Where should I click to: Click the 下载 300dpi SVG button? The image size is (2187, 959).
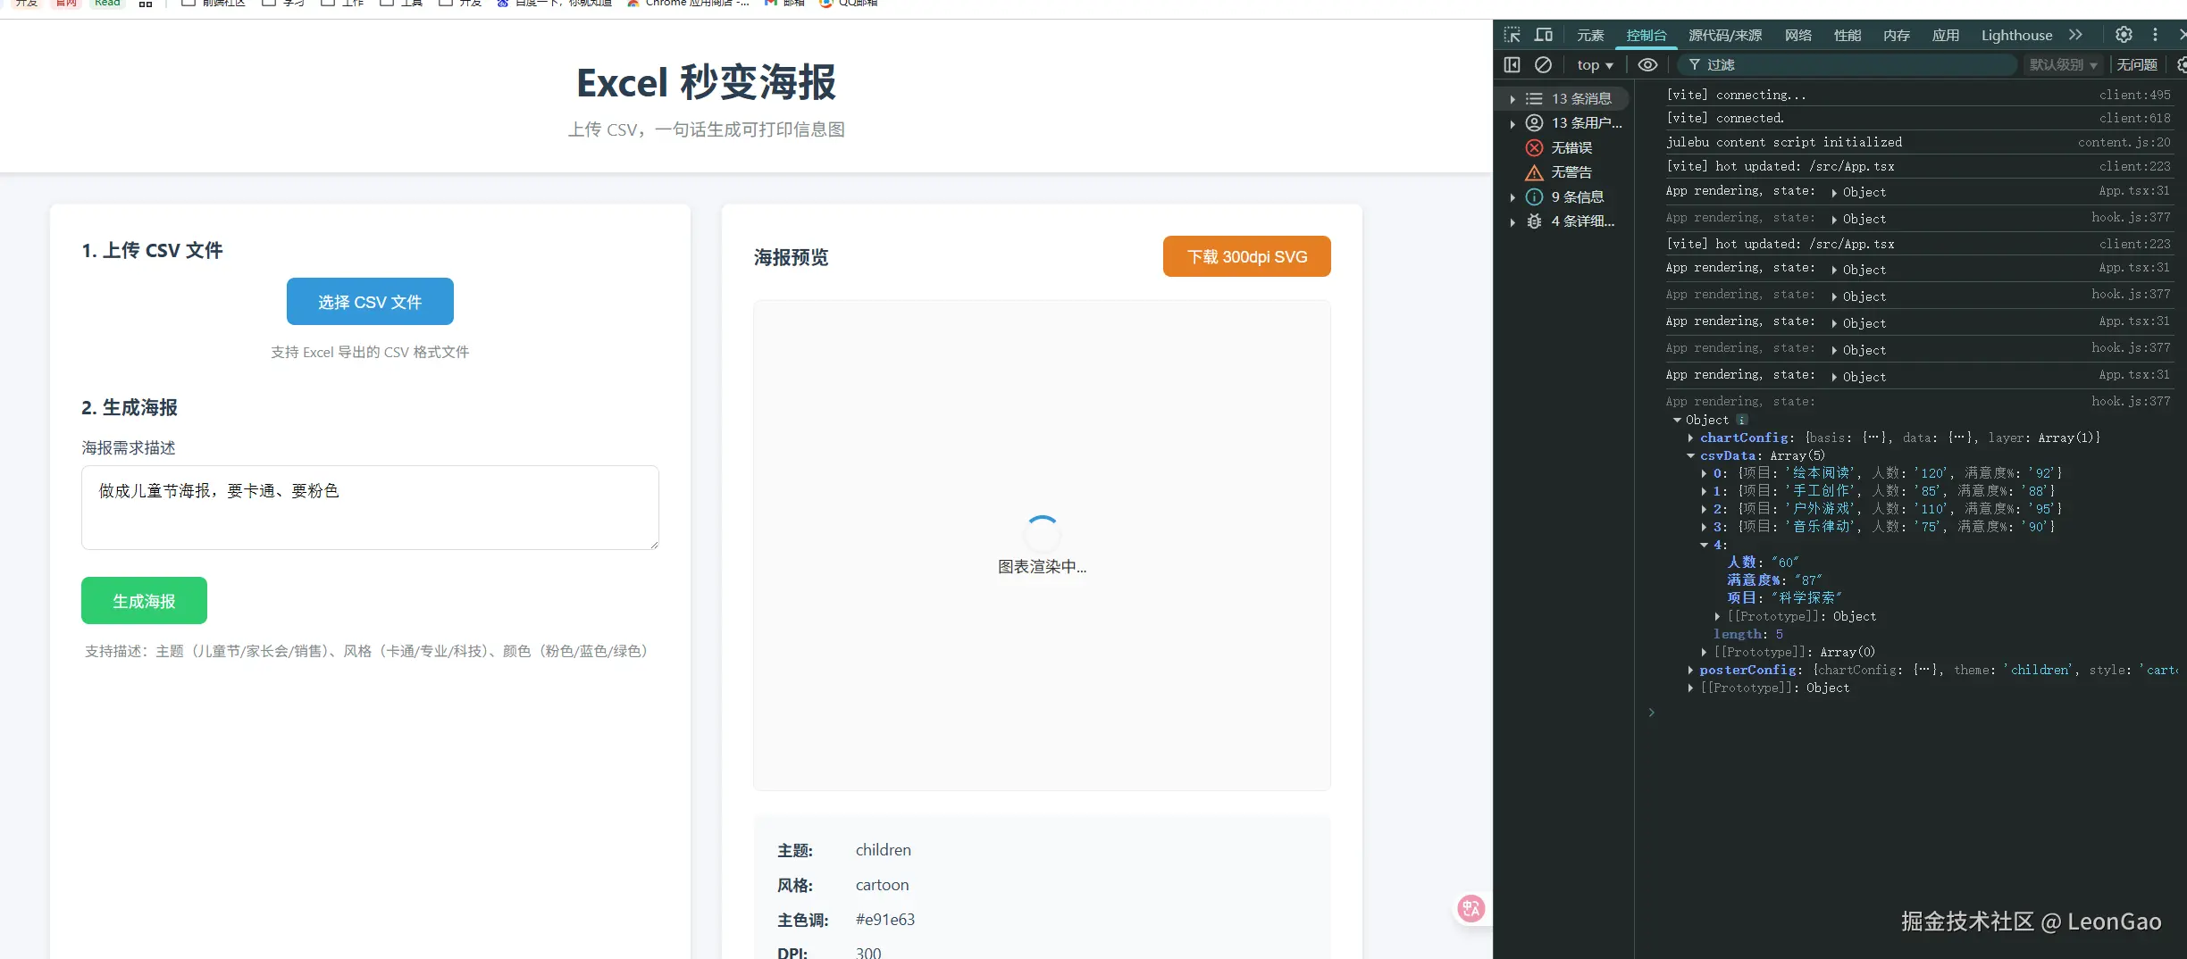click(x=1246, y=256)
